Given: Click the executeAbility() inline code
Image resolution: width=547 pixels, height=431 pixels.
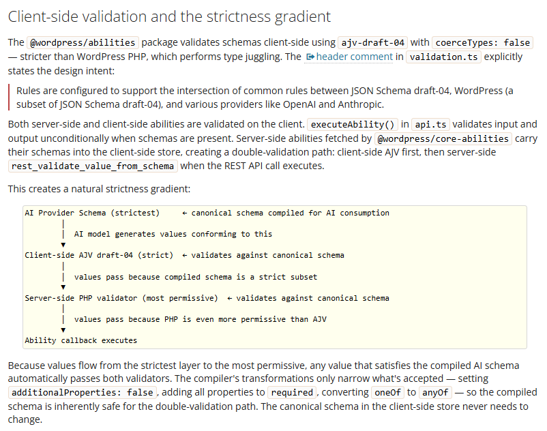Looking at the screenshot, I should [x=353, y=125].
